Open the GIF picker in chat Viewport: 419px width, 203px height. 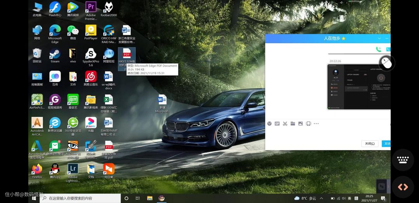pyautogui.click(x=277, y=124)
